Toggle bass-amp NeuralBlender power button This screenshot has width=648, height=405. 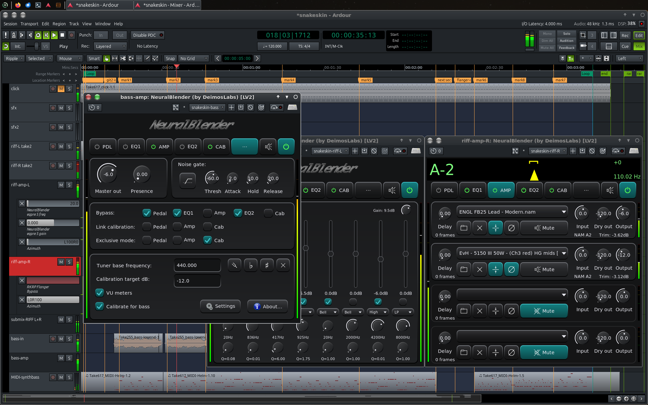[x=286, y=146]
